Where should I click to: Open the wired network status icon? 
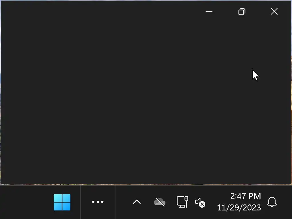pyautogui.click(x=182, y=202)
